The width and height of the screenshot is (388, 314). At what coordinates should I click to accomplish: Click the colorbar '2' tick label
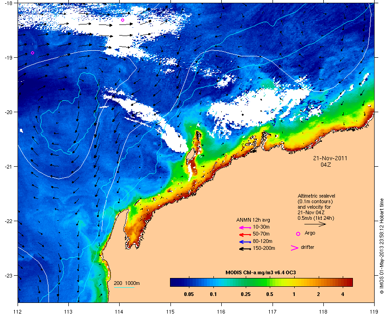point(318,295)
